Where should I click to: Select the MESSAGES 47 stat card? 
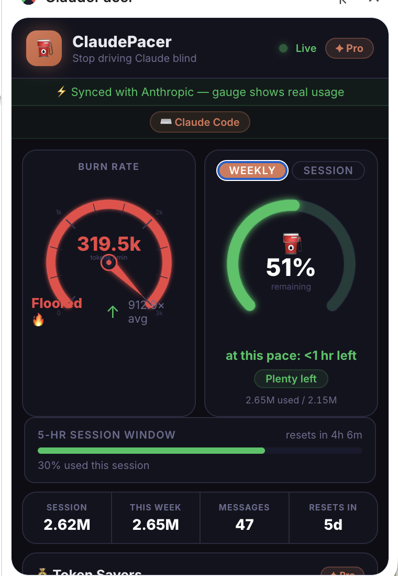click(x=244, y=517)
